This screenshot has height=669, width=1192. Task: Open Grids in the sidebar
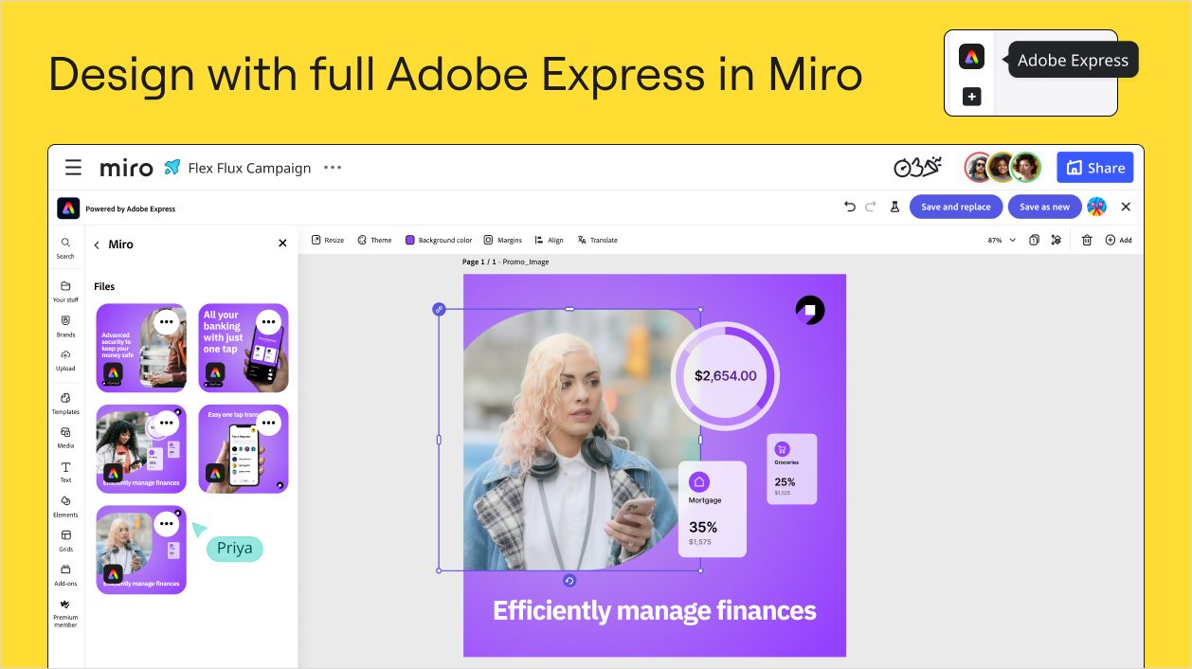(65, 540)
